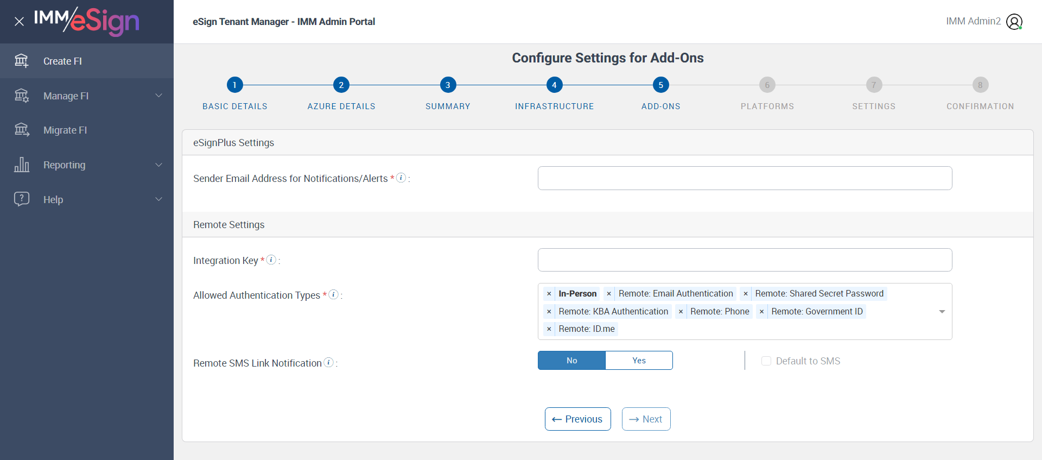Screen dimensions: 1042x460
Task: Close the sidebar with the X icon
Action: (x=19, y=22)
